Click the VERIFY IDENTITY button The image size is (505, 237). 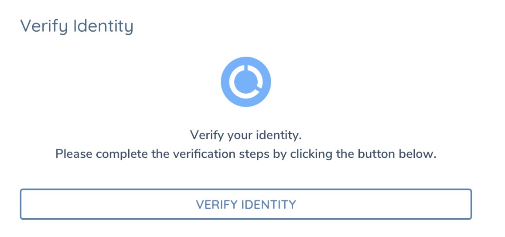click(246, 204)
